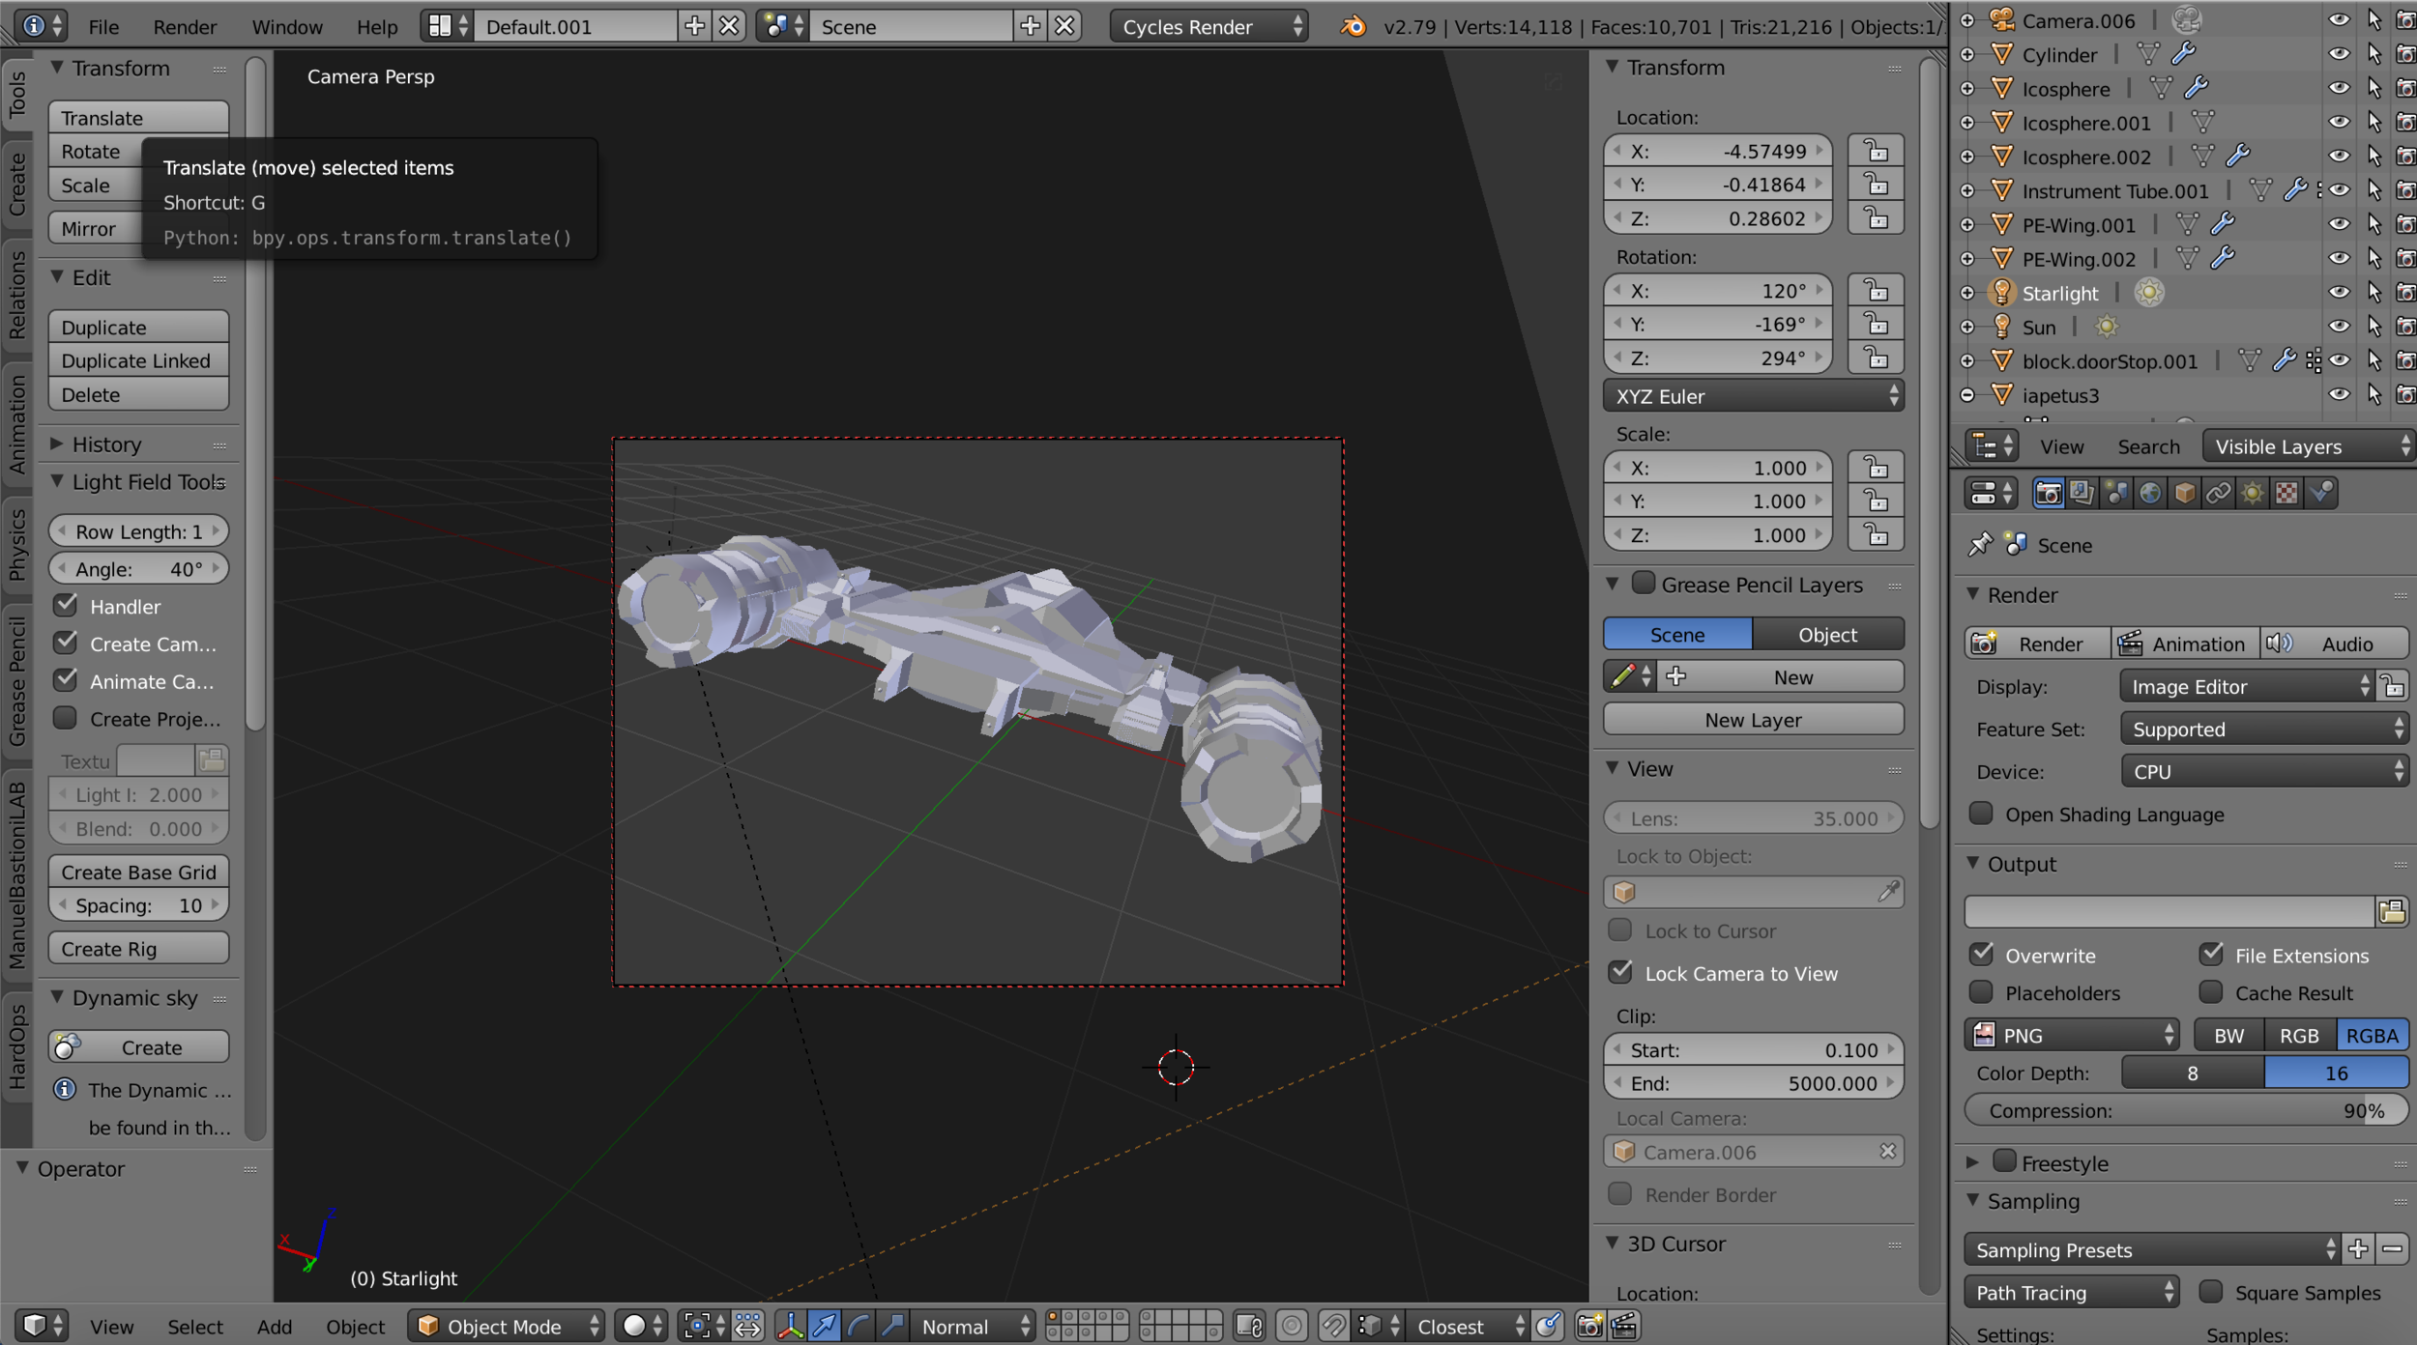
Task: Click the Create Rig button
Action: pyautogui.click(x=138, y=948)
